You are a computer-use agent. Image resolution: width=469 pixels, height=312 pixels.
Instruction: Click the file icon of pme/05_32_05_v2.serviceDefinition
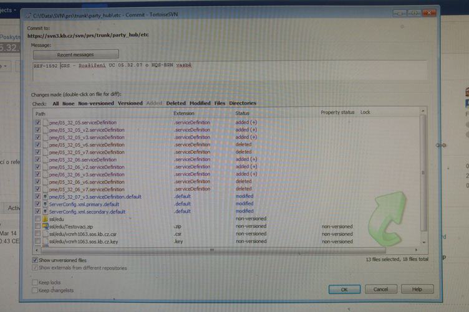point(46,130)
